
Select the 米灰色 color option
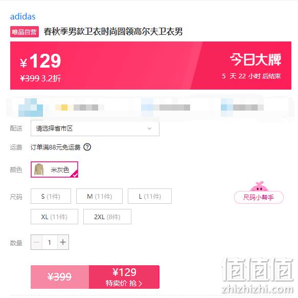click(54, 169)
